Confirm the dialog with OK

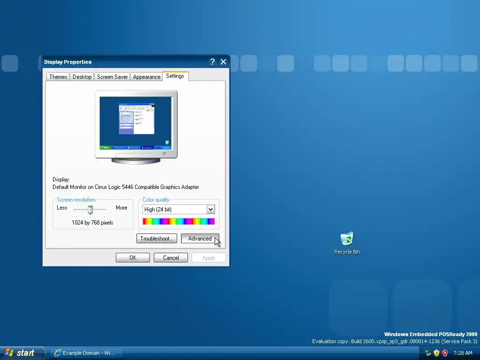tap(133, 258)
